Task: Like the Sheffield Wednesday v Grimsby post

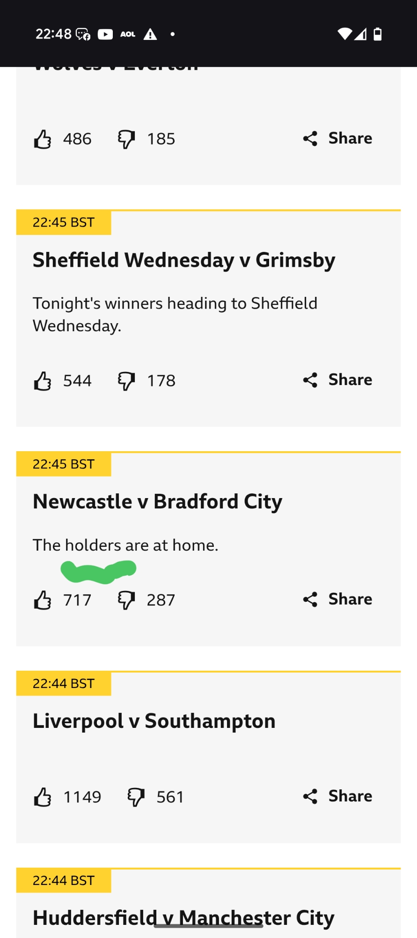Action: (43, 381)
